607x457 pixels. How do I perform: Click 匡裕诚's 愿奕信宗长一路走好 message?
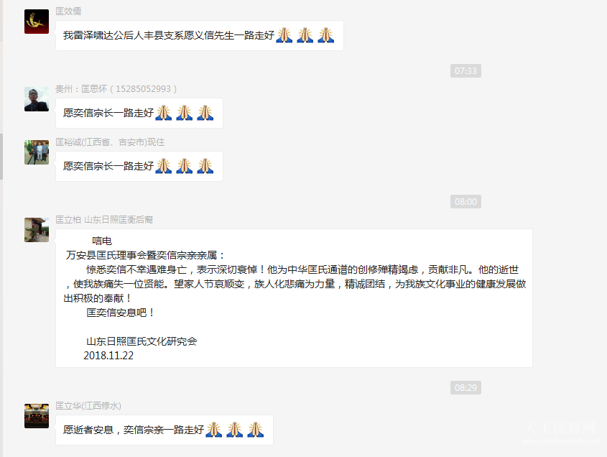point(139,166)
